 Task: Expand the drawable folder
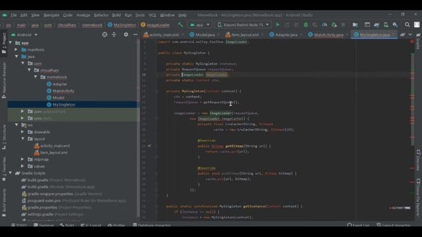point(22,132)
